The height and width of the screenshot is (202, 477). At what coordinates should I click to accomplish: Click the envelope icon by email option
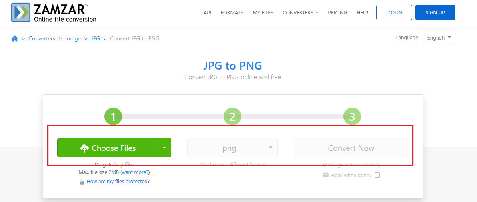pyautogui.click(x=326, y=175)
